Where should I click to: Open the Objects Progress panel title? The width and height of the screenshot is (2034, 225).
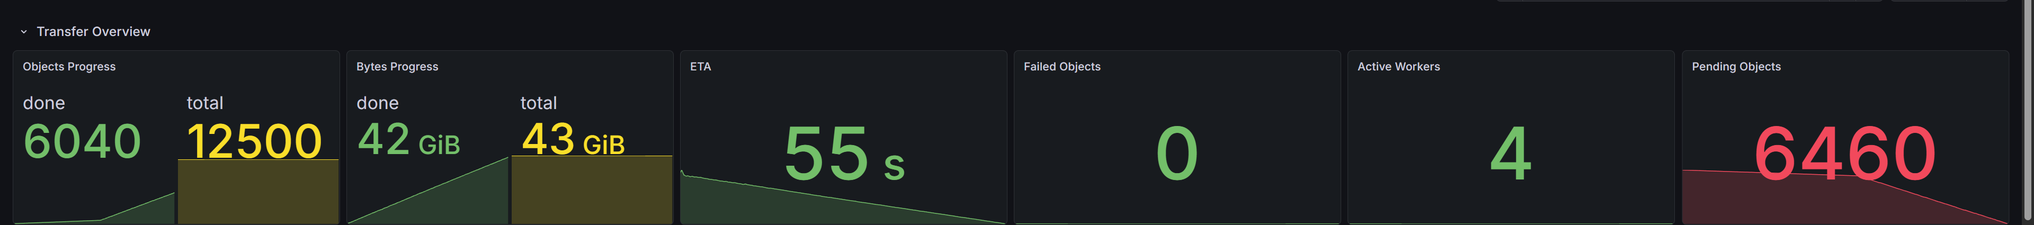(x=69, y=66)
